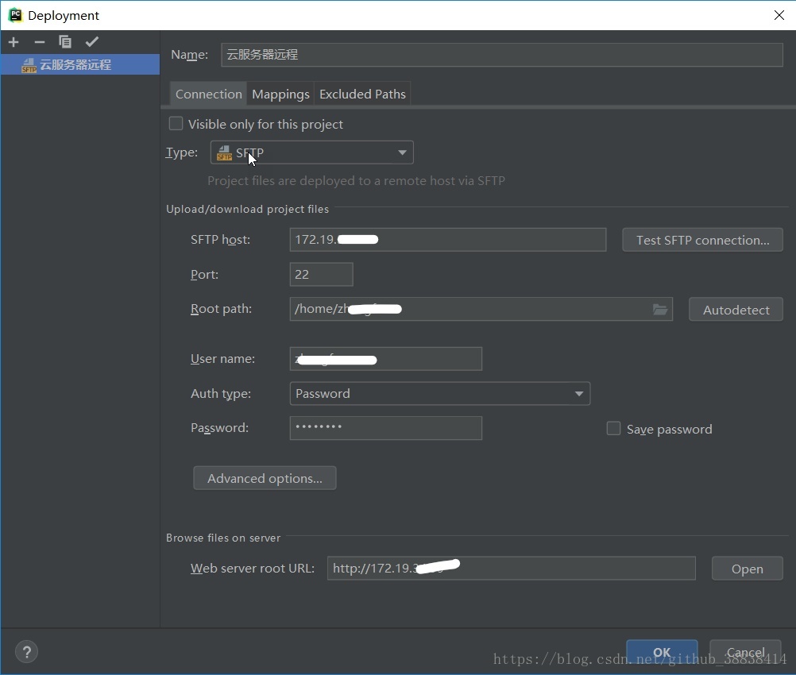Remove the selected deployment server
The height and width of the screenshot is (675, 796).
click(40, 42)
